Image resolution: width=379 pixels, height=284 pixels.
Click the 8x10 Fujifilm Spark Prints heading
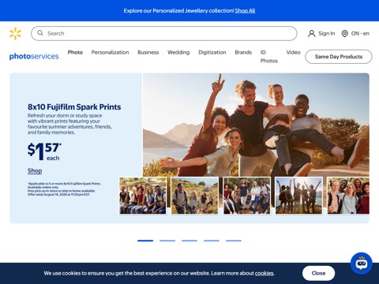[74, 107]
